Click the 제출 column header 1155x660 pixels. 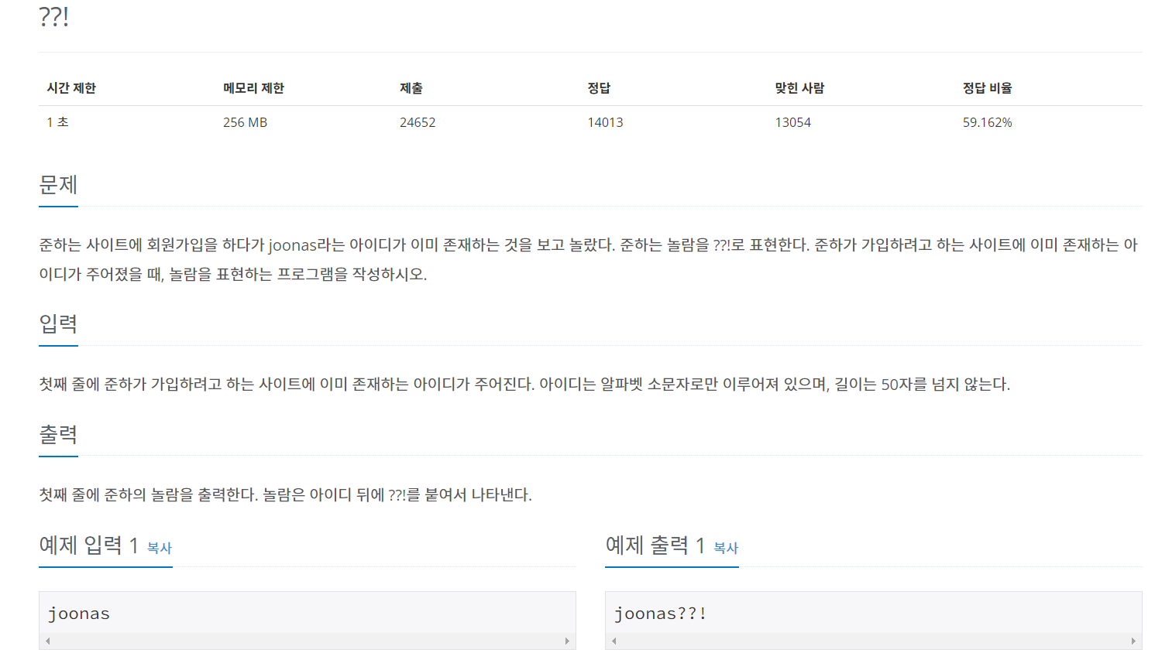(411, 88)
